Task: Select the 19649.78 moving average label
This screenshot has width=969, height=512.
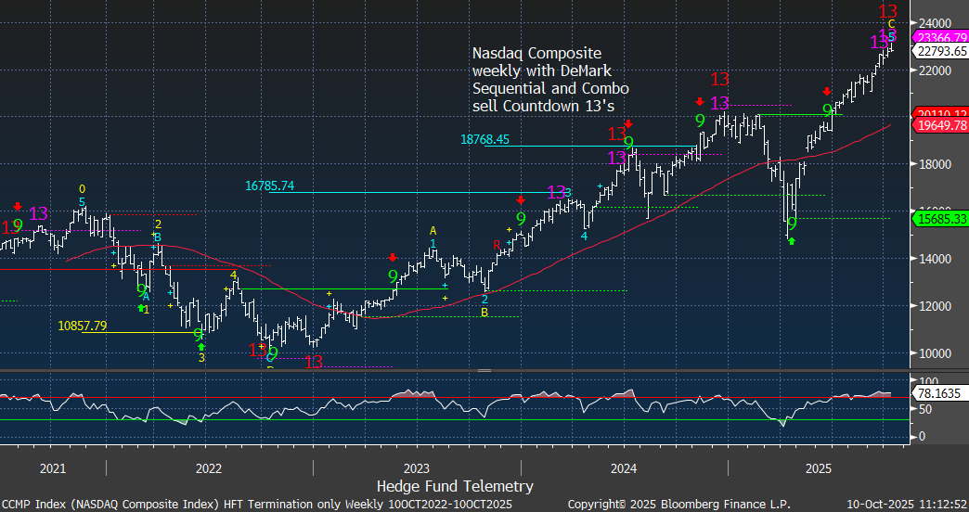Action: point(941,125)
